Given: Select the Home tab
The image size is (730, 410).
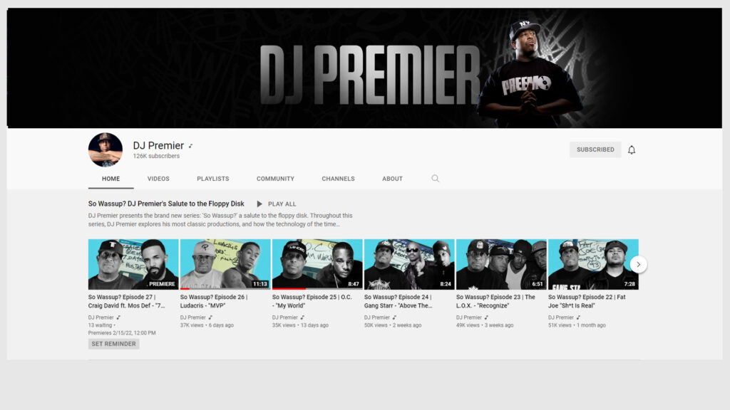Looking at the screenshot, I should [110, 179].
